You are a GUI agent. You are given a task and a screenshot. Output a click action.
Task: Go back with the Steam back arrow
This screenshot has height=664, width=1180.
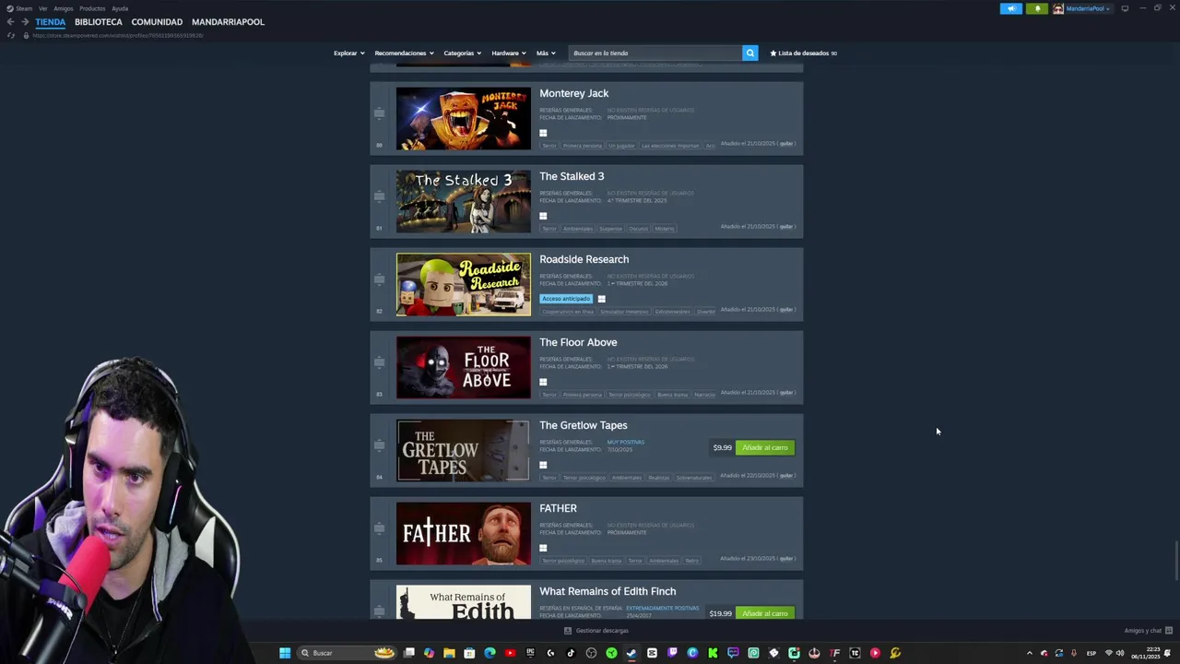coord(10,22)
